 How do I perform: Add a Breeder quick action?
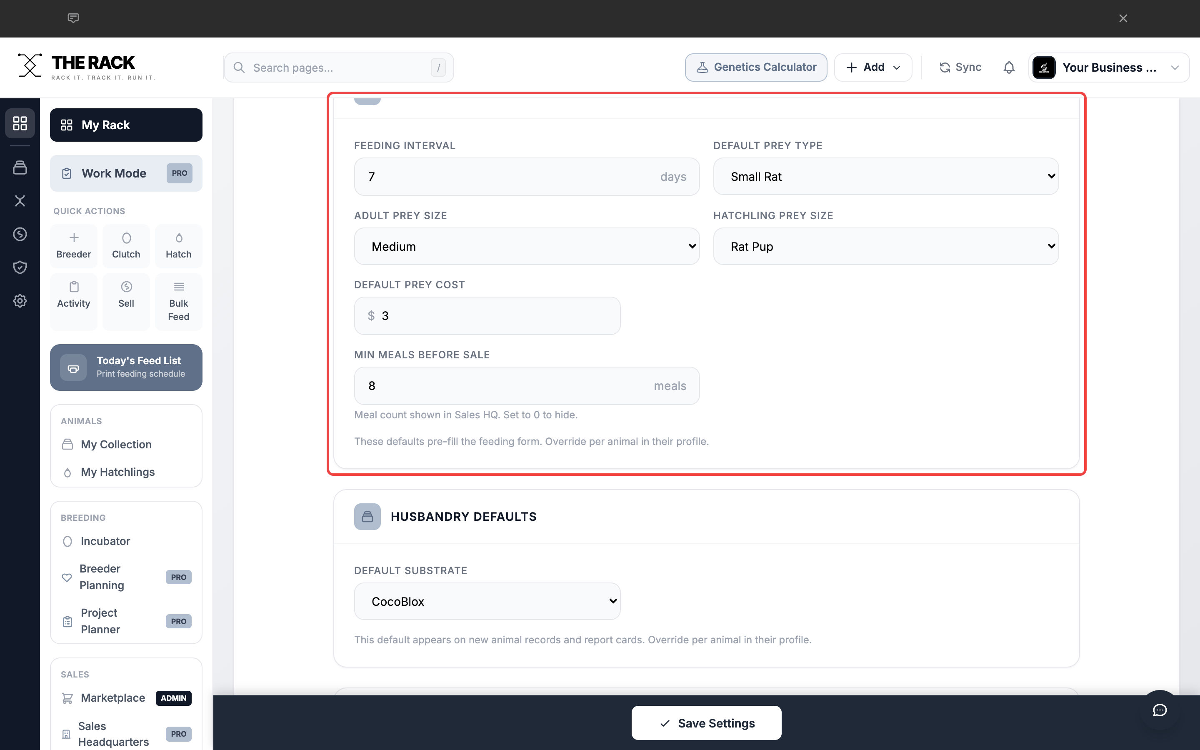(x=74, y=246)
